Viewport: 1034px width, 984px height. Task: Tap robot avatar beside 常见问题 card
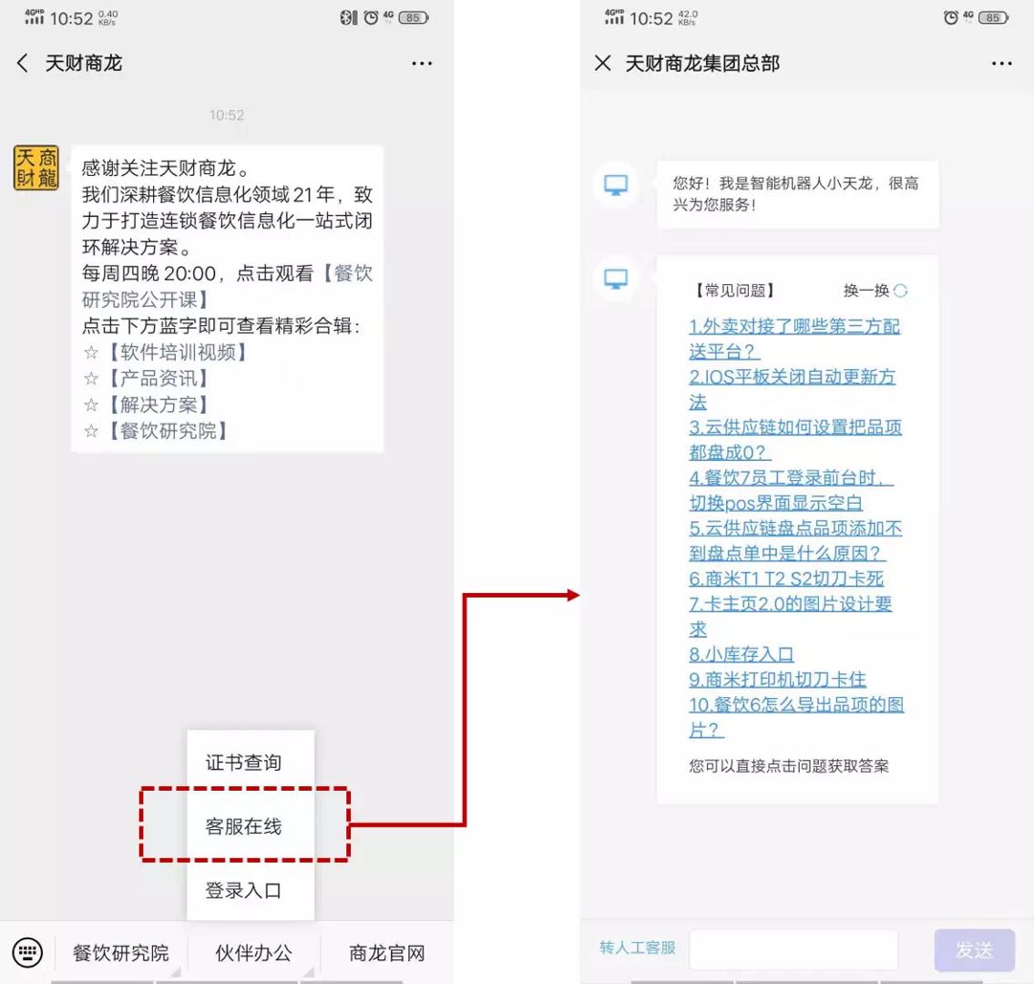pos(616,278)
